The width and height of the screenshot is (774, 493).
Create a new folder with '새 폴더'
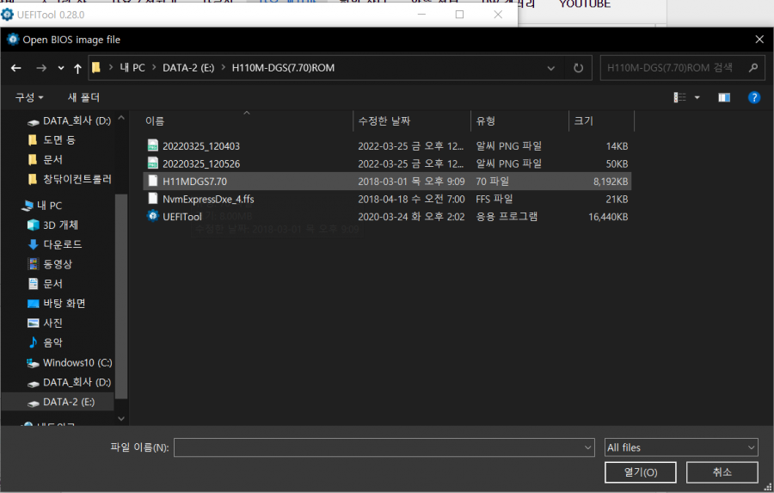pos(83,97)
